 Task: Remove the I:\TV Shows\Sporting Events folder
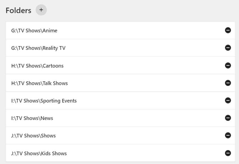228,100
